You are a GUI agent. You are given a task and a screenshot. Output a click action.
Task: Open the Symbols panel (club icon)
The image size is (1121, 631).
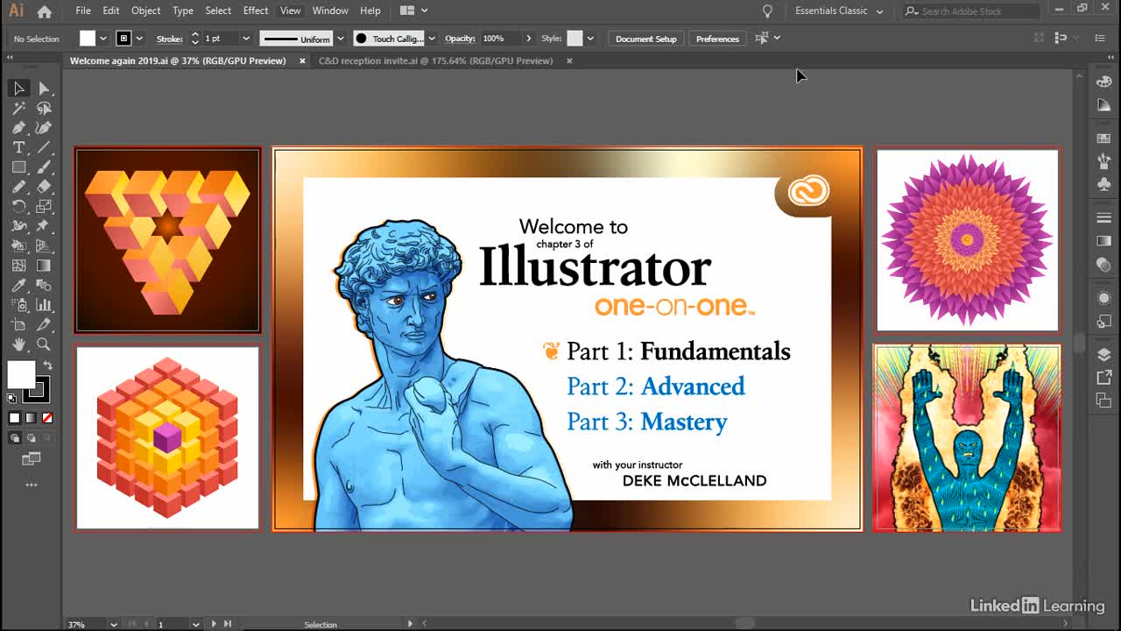pos(1103,184)
